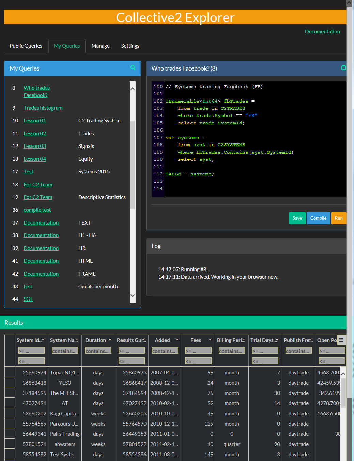Image resolution: width=354 pixels, height=461 pixels.
Task: Focus the Added contains filter box
Action: pos(165,351)
